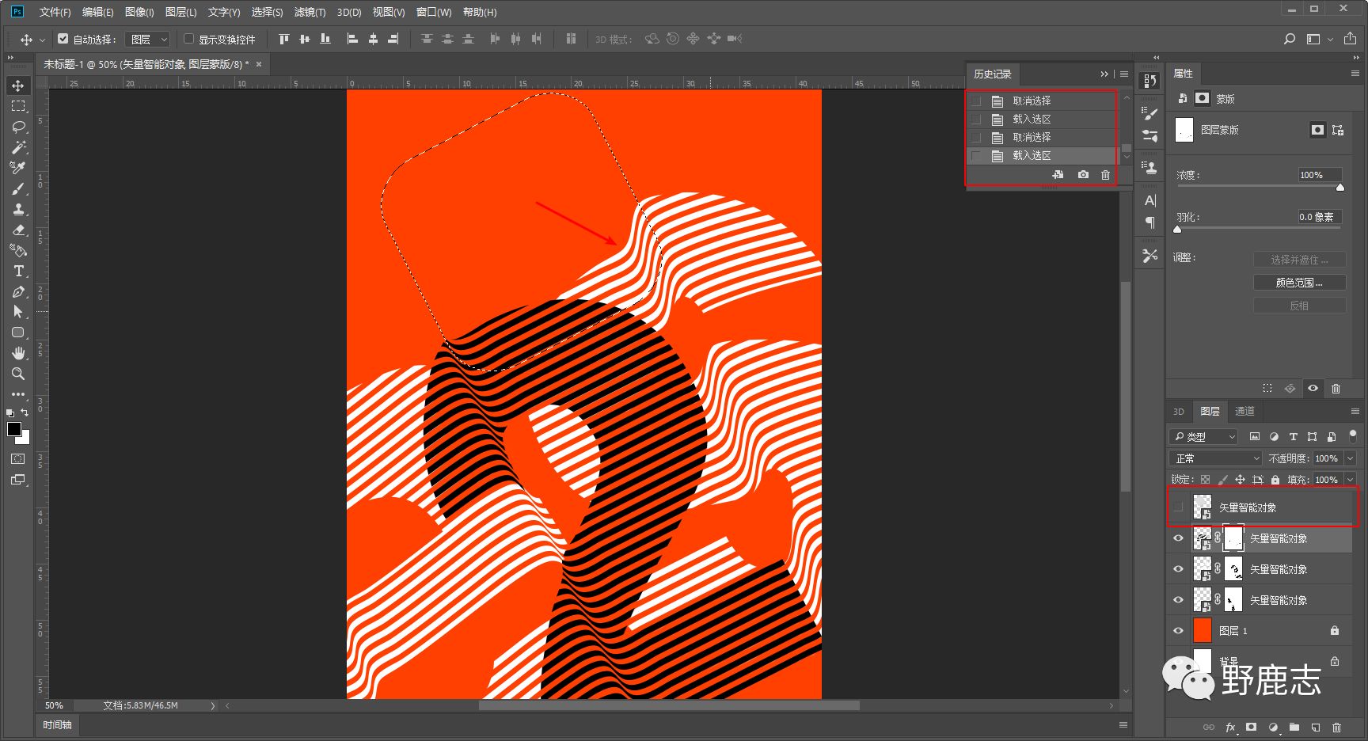
Task: Open the blend mode 正常 dropdown
Action: 1215,458
